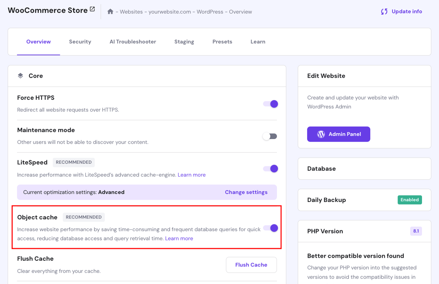Viewport: 439px width, 284px height.
Task: Switch to the Security tab
Action: click(x=80, y=41)
